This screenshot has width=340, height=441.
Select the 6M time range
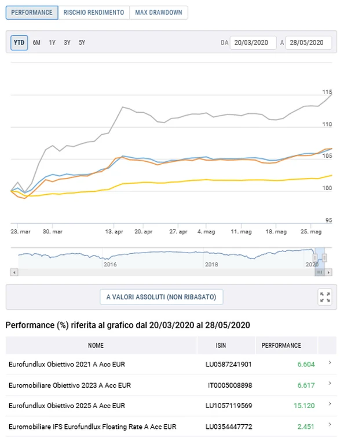(x=36, y=43)
